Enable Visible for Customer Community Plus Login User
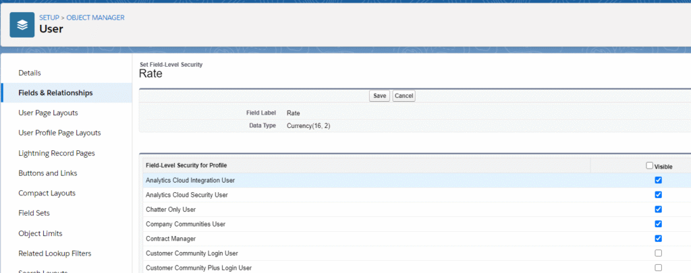This screenshot has height=273, width=691. pyautogui.click(x=658, y=268)
